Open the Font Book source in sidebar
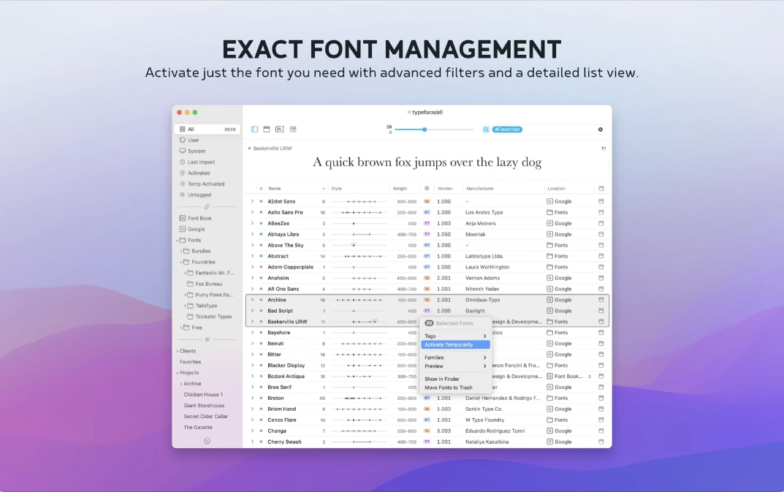 tap(199, 218)
